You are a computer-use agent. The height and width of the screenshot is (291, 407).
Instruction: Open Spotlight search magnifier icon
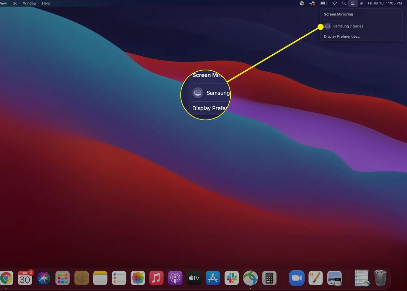click(344, 3)
